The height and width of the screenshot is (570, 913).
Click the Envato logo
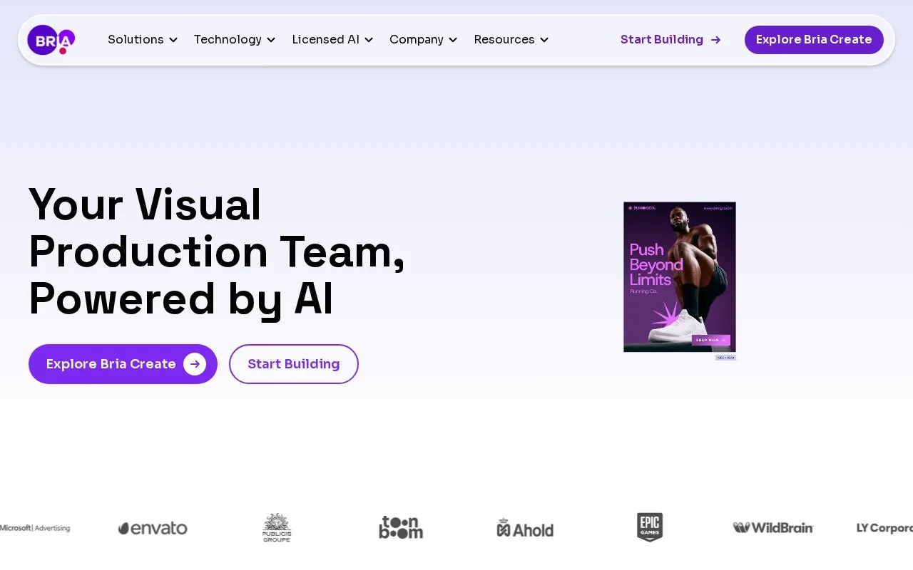pyautogui.click(x=153, y=528)
